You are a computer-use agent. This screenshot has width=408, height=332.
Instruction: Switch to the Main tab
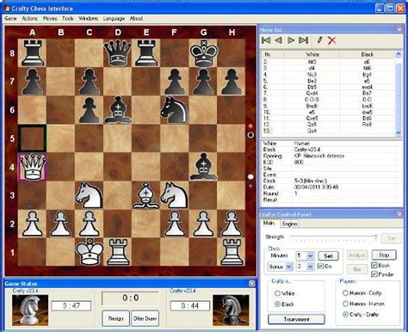pos(269,223)
